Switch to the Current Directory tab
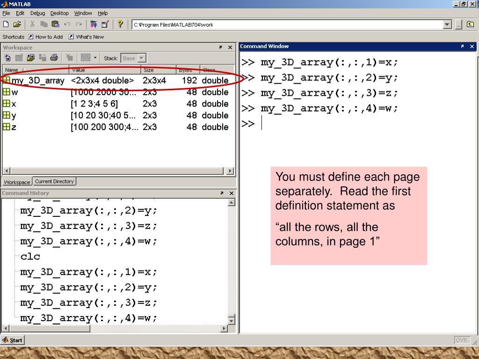This screenshot has width=479, height=359. 54,181
